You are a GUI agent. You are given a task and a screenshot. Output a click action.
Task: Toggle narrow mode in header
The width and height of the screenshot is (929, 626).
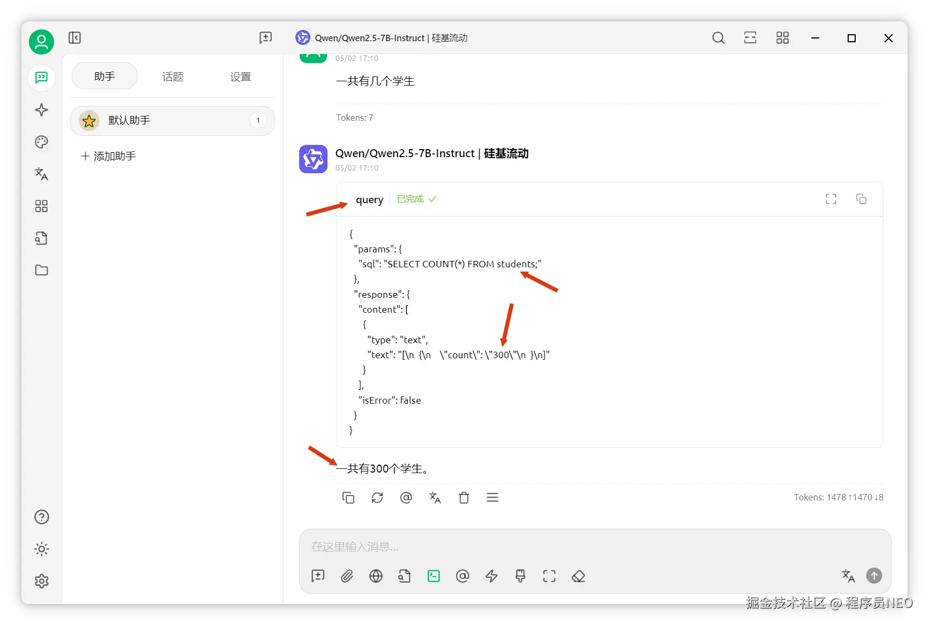pos(750,37)
